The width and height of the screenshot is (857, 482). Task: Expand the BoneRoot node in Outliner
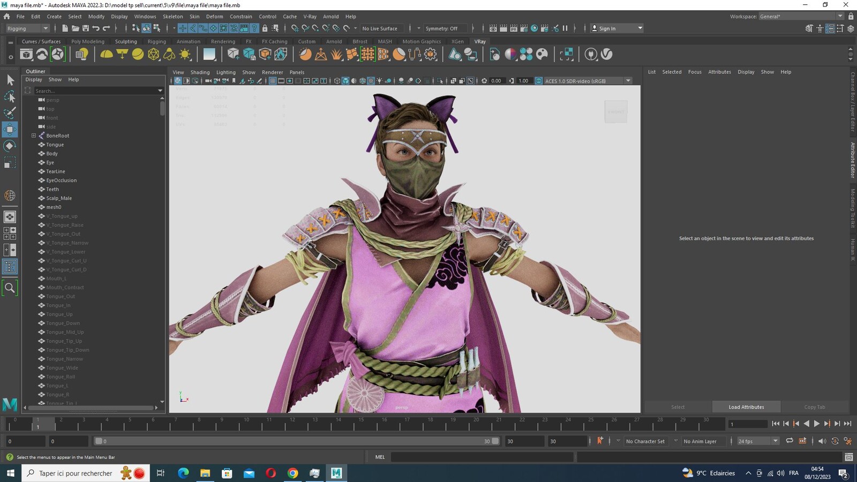(x=34, y=135)
